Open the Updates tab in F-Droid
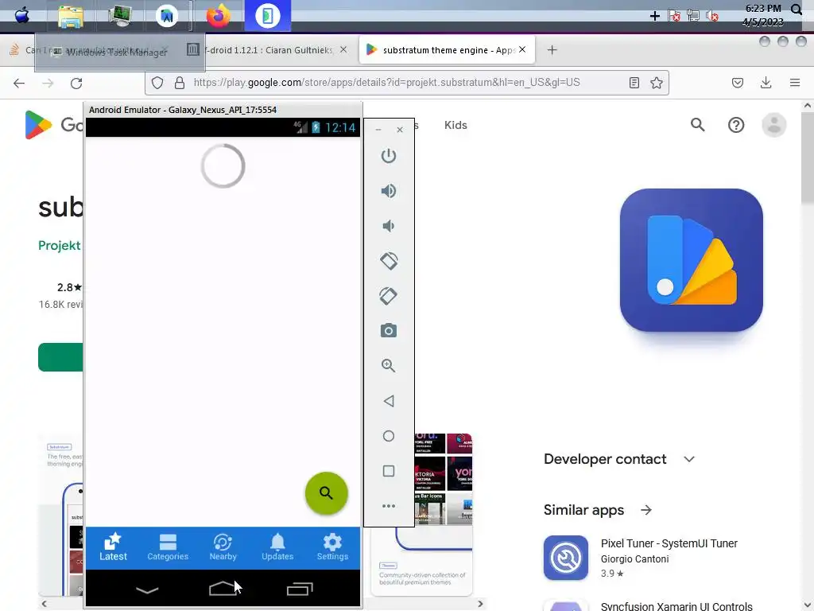 coord(277,547)
